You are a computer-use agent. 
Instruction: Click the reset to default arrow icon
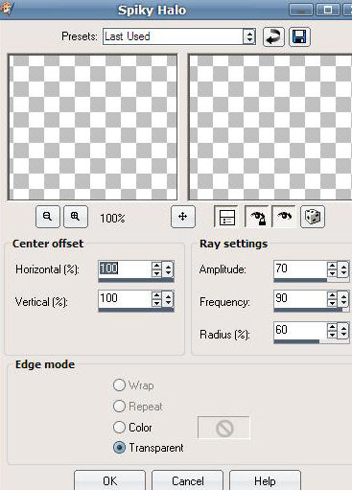tap(273, 36)
